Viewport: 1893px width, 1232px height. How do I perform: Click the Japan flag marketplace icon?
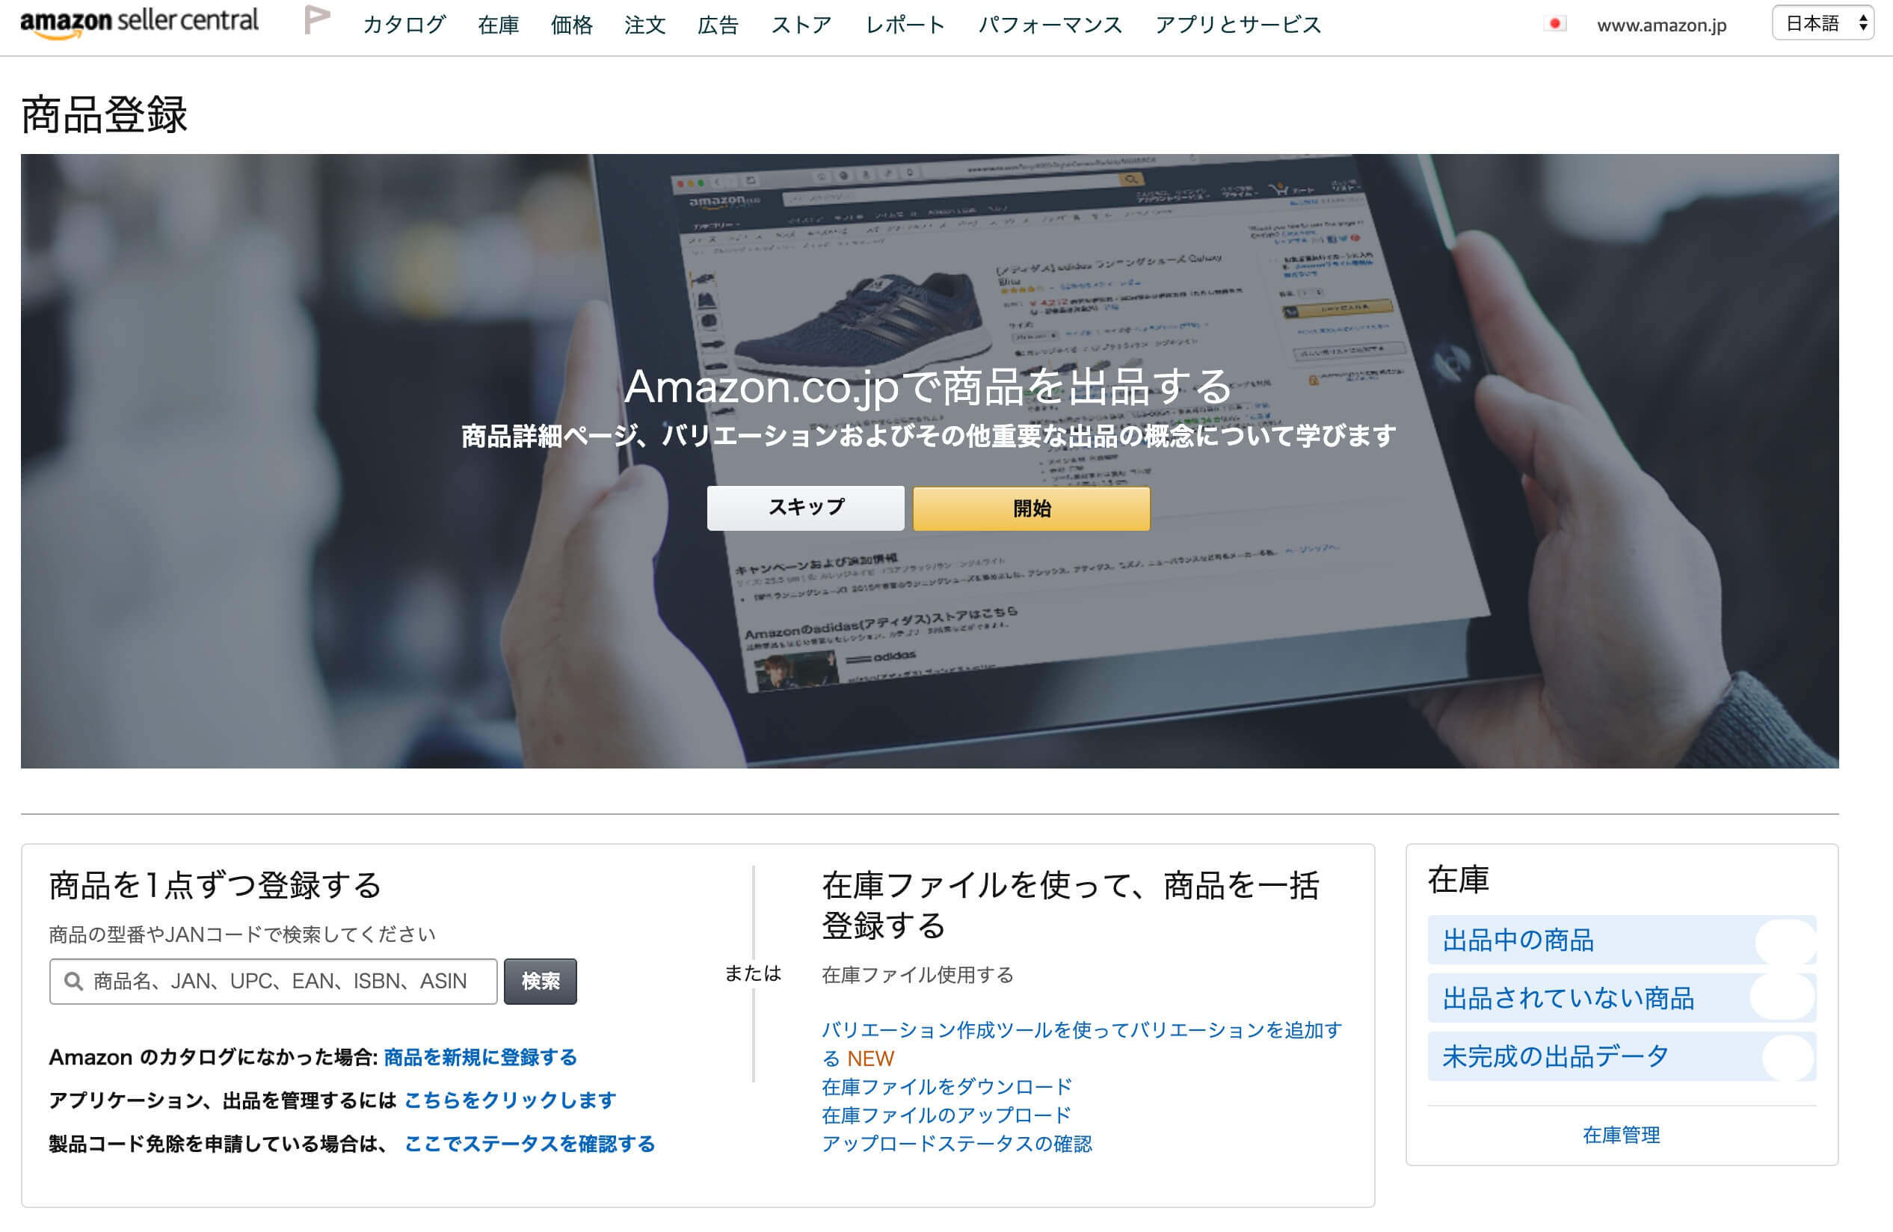tap(1555, 24)
